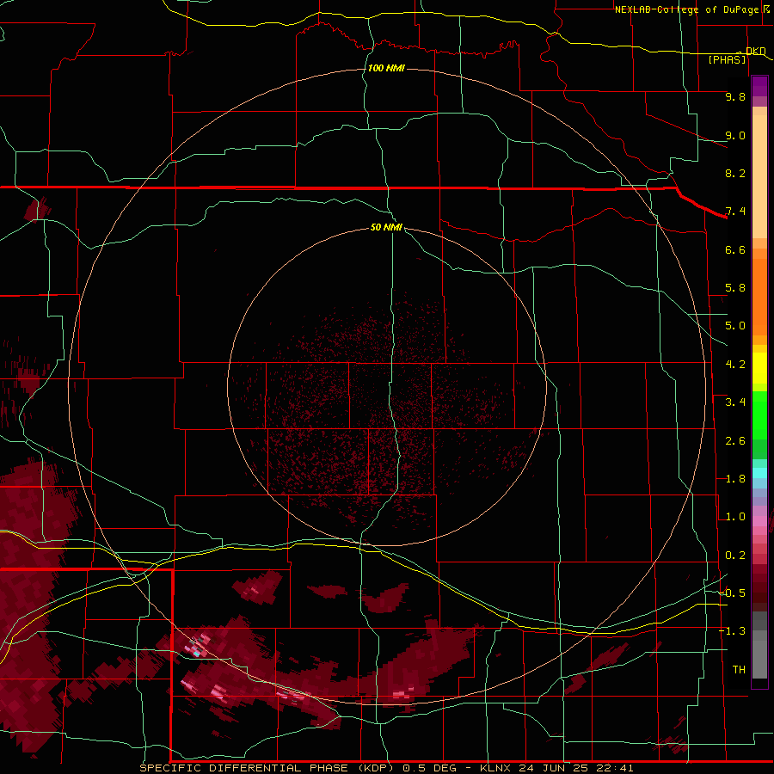Click the cyan band of the color scale
The height and width of the screenshot is (774, 774).
coord(759,473)
